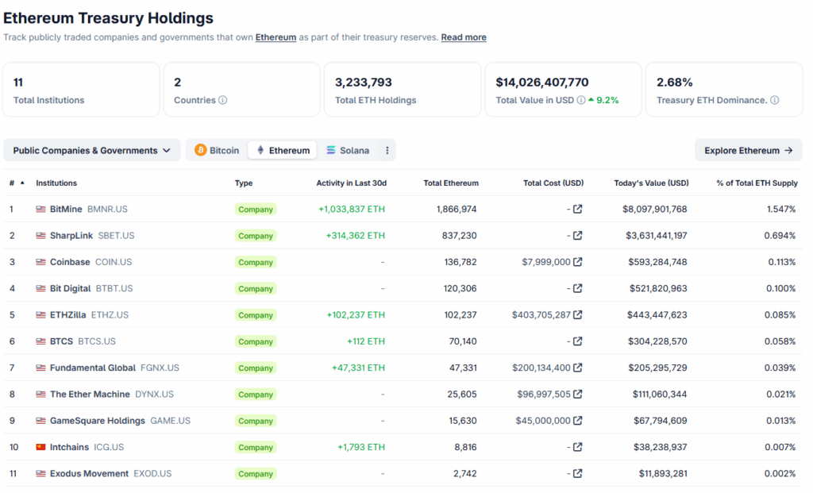Open the BitMine institution link
Viewport: 813px width, 493px height.
[x=66, y=209]
